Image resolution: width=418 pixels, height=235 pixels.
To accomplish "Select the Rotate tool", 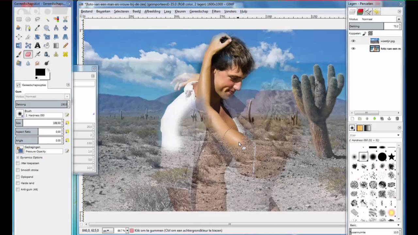I will tap(38, 37).
